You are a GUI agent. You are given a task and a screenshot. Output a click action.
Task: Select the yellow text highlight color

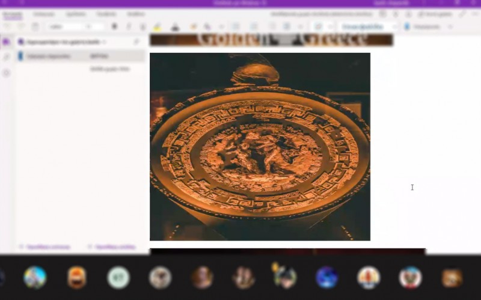158,26
